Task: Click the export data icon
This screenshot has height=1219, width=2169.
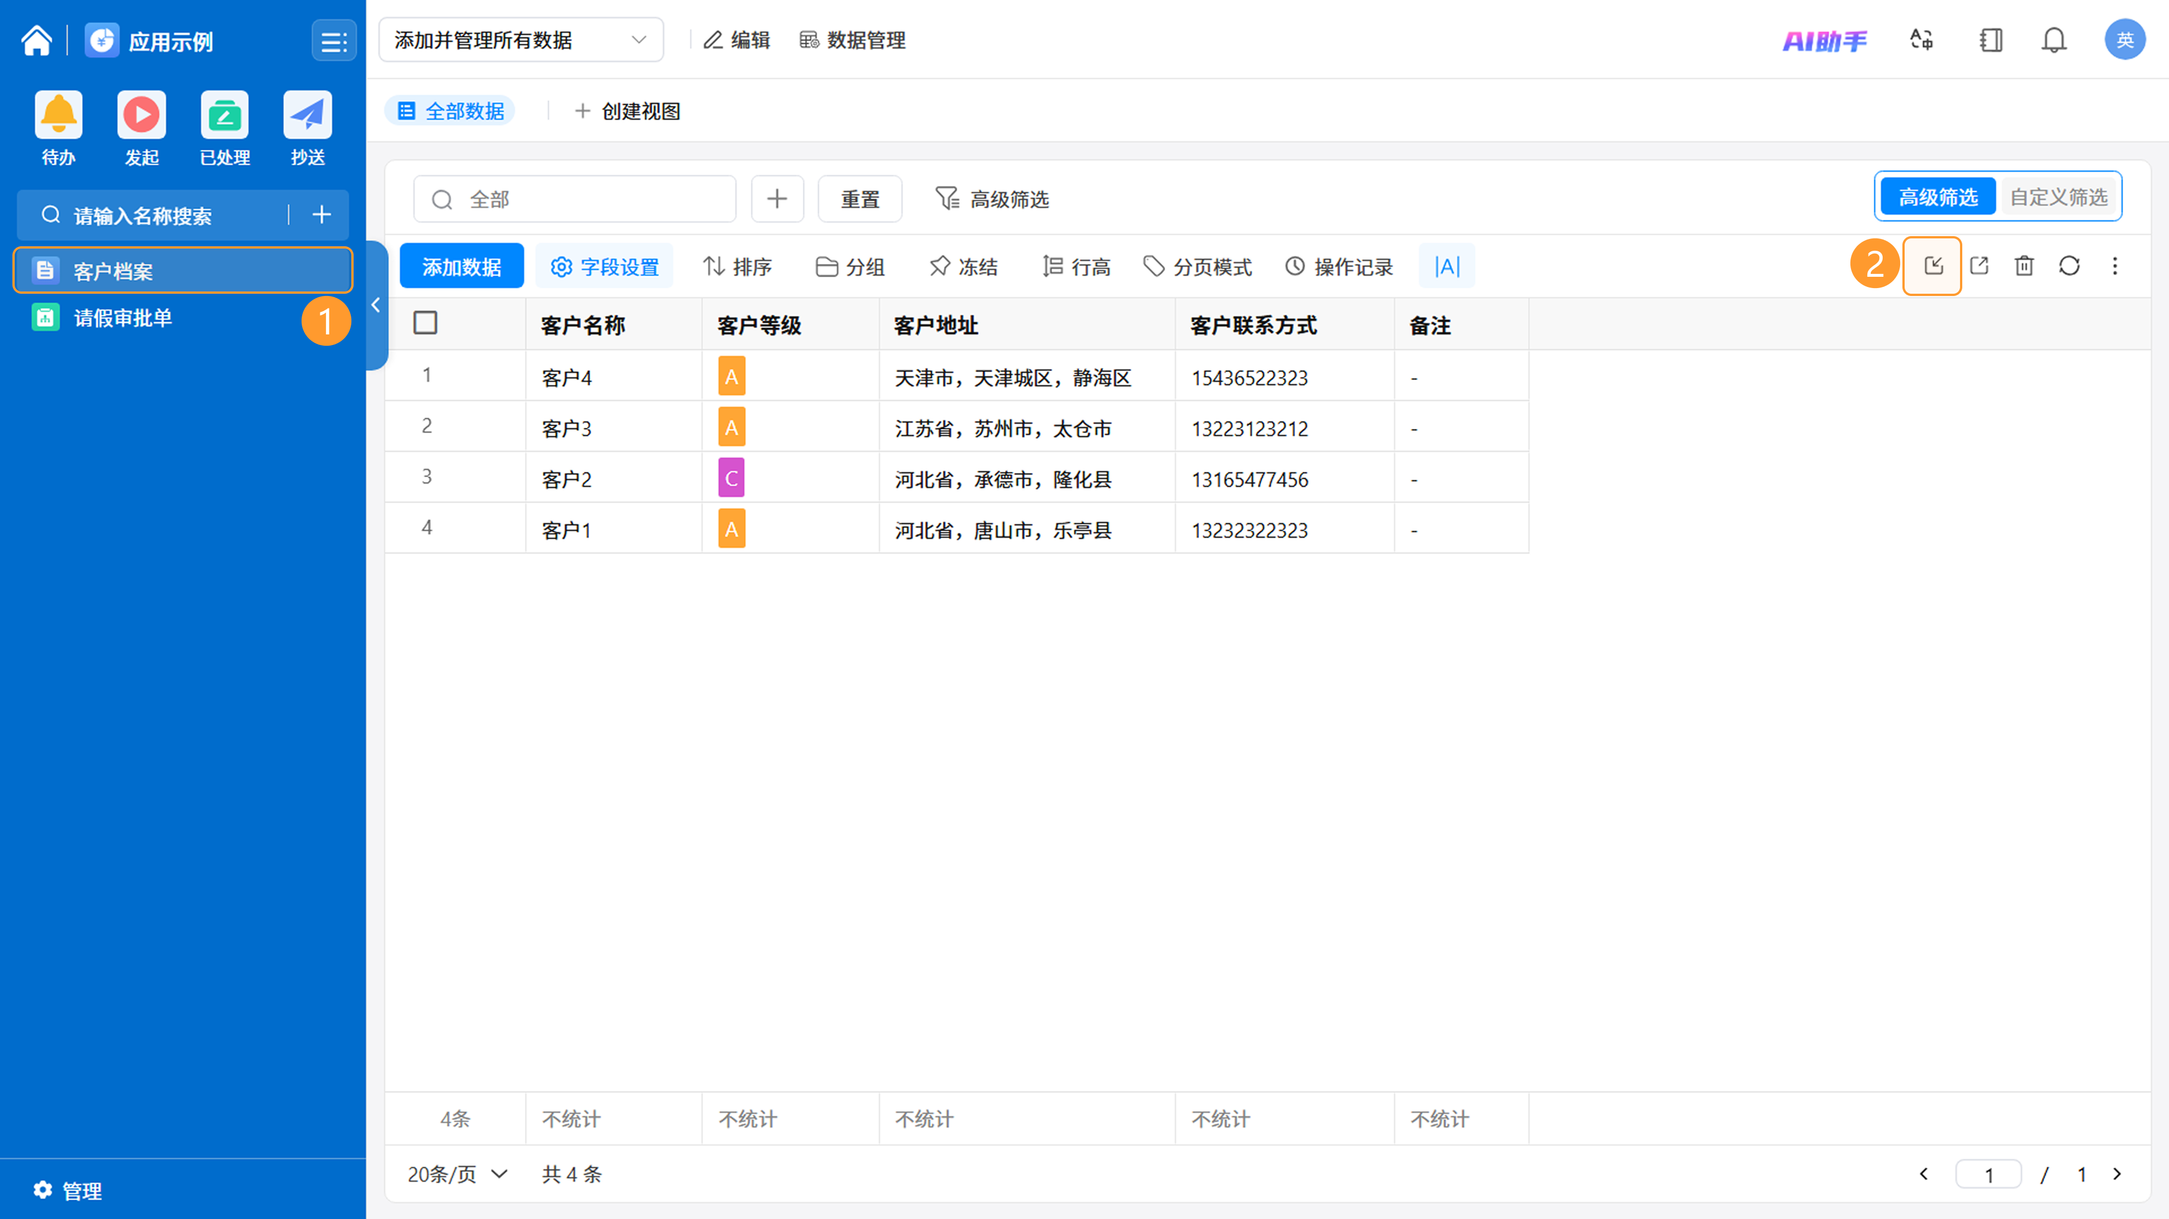Action: tap(1979, 266)
